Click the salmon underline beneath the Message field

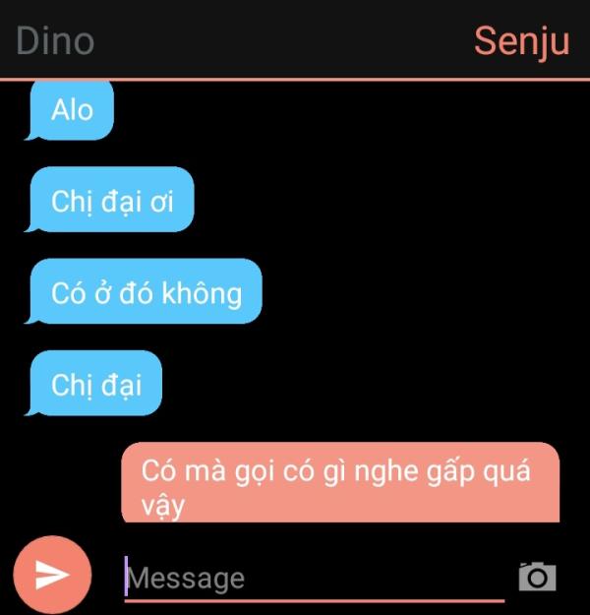315,600
